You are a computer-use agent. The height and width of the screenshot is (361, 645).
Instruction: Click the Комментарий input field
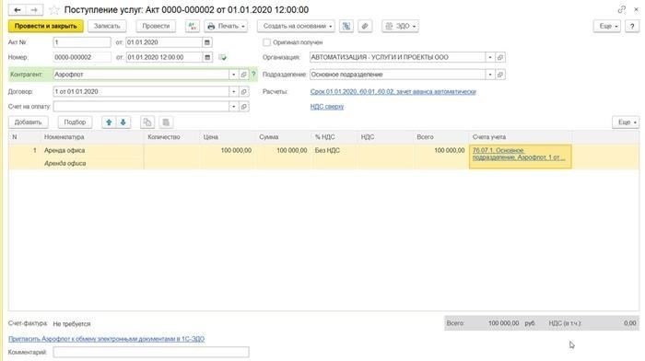click(151, 352)
